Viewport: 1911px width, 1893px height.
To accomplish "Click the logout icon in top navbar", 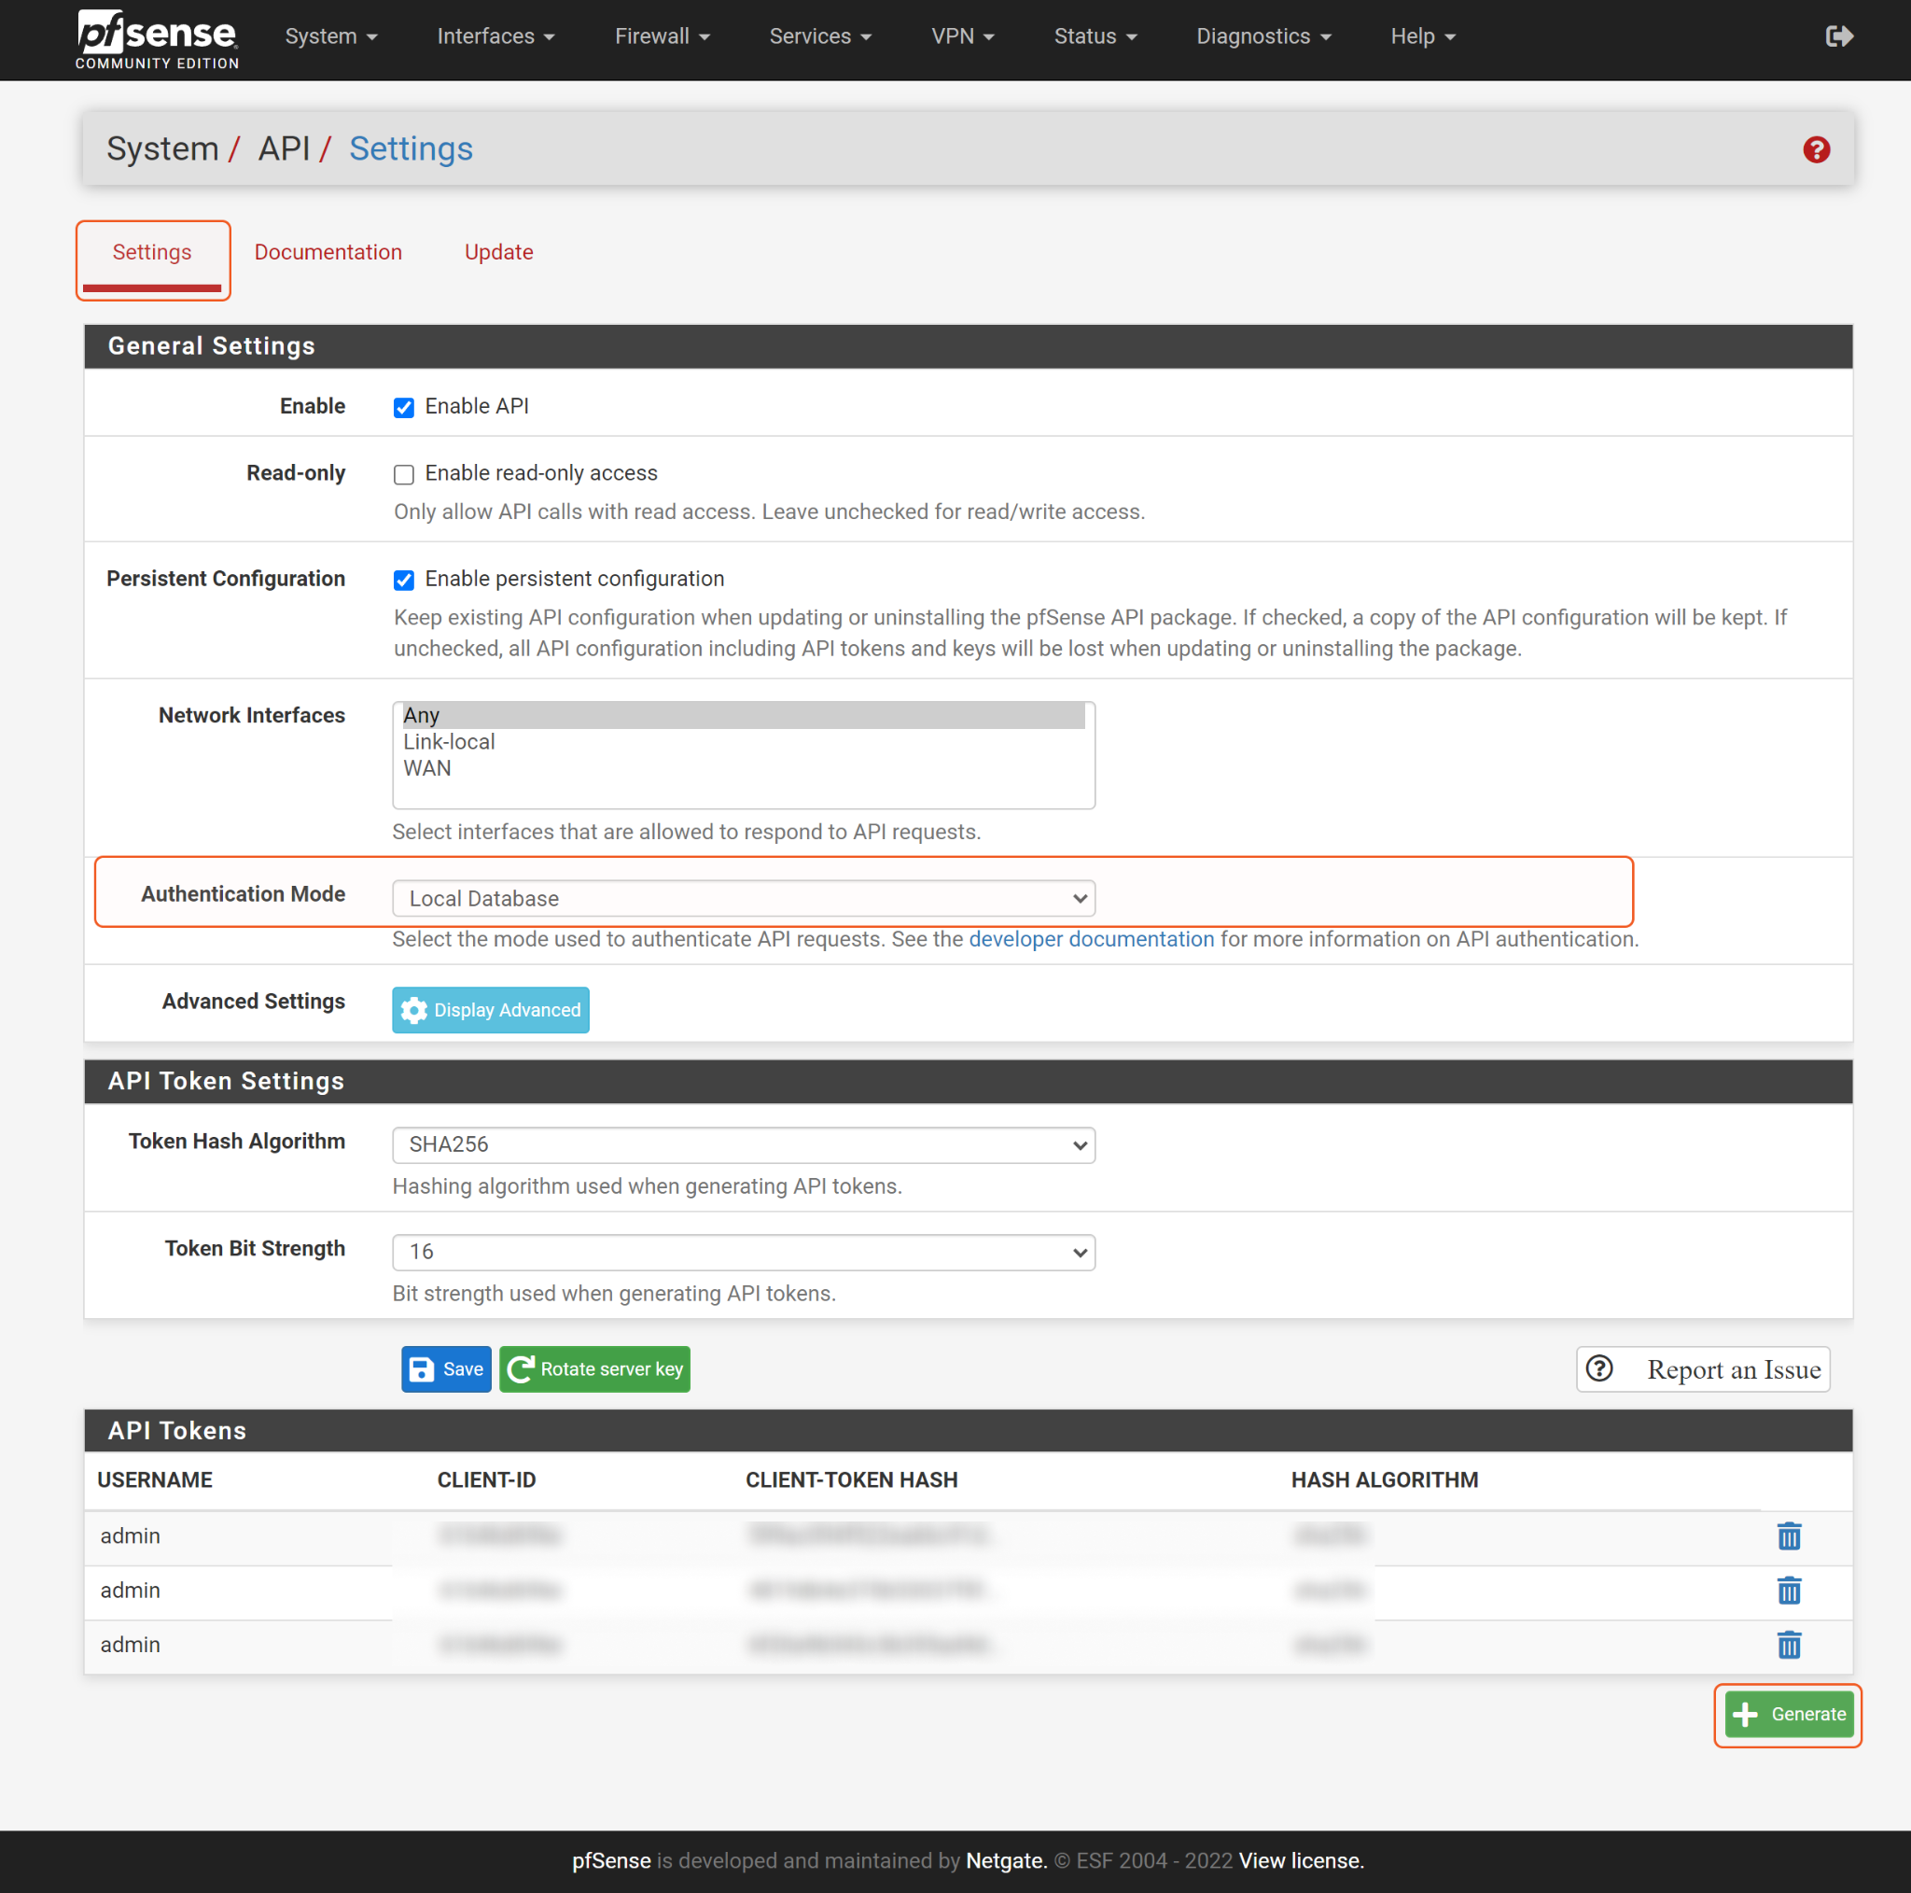I will pos(1838,36).
